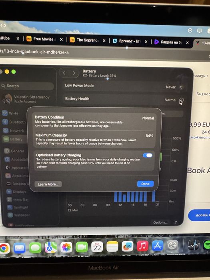Viewport: 210px width, 280px height.
Task: Open Freeform from the Dock
Action: [x=128, y=246]
